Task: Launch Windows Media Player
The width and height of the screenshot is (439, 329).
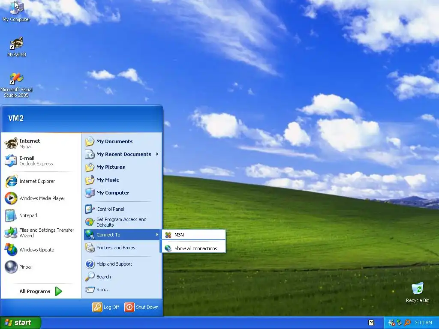Action: pyautogui.click(x=41, y=198)
